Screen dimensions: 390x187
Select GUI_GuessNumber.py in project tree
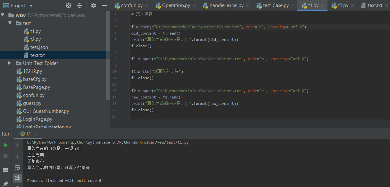tap(43, 111)
